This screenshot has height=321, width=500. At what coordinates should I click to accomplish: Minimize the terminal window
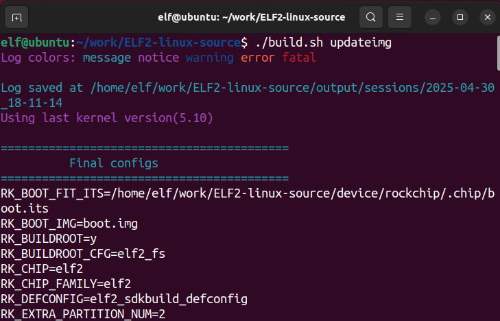[432, 17]
